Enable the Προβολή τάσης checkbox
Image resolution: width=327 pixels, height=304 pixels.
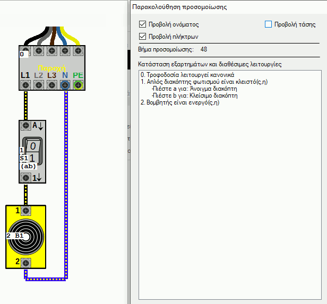[268, 24]
